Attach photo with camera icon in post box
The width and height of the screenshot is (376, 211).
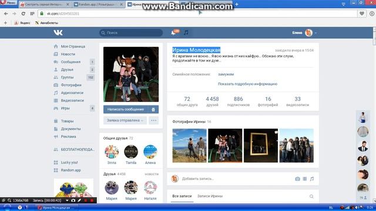point(297,179)
